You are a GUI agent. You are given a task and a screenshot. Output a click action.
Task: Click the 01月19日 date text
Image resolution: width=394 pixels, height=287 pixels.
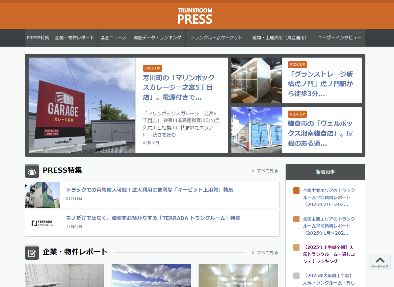[x=74, y=198]
